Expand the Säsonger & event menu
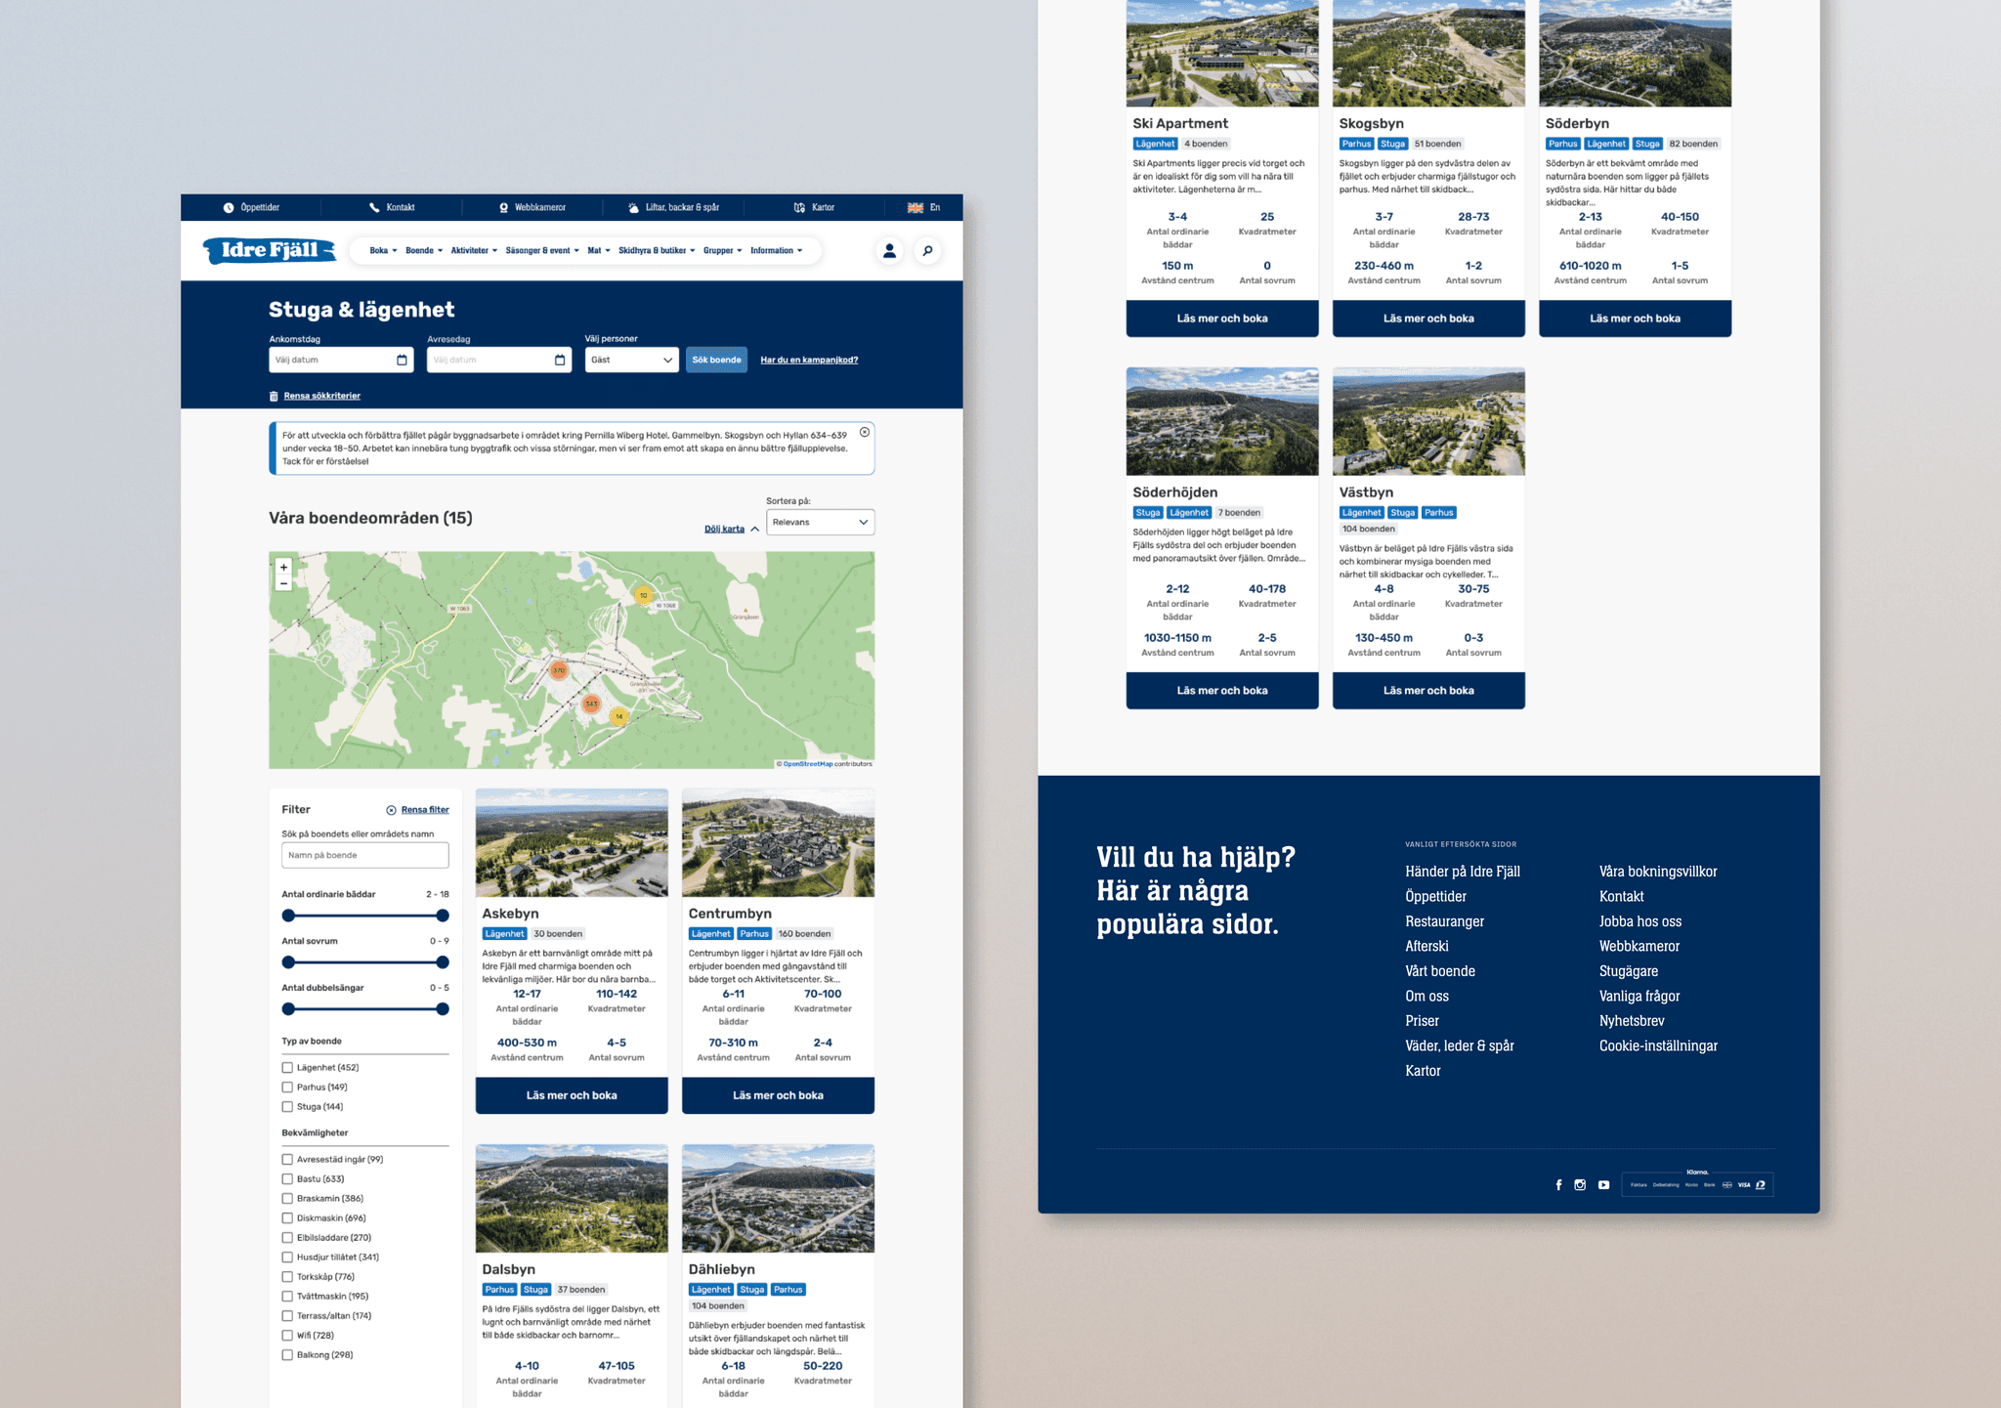This screenshot has height=1408, width=2001. coord(542,251)
